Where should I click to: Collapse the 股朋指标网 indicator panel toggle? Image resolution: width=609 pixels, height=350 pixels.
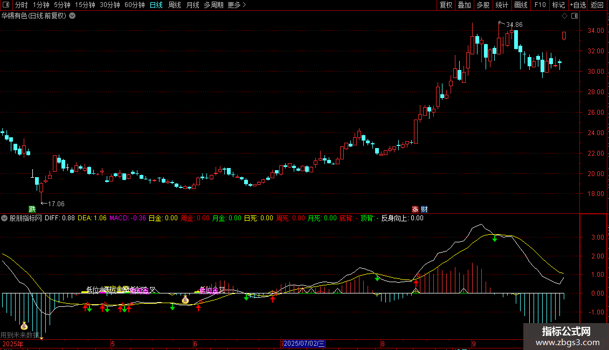(4, 218)
